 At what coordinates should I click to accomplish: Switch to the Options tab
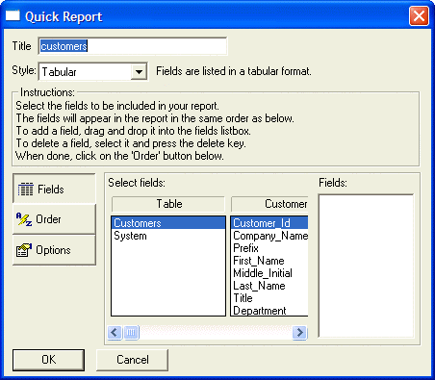coord(54,250)
